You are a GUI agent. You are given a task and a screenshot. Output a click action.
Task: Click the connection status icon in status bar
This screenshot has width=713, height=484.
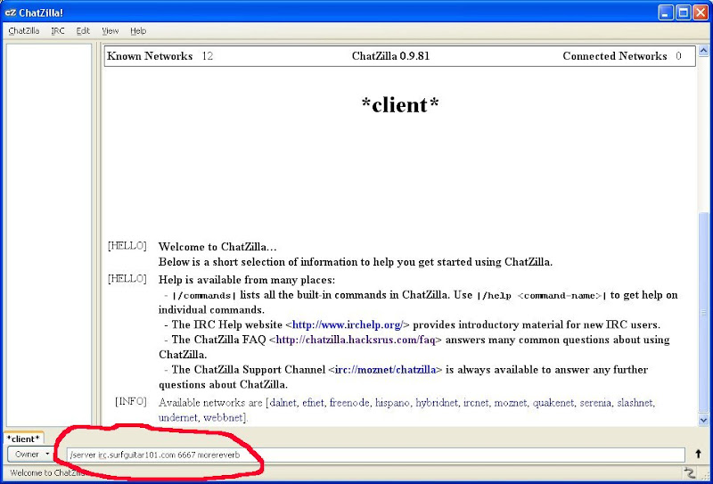click(x=689, y=472)
